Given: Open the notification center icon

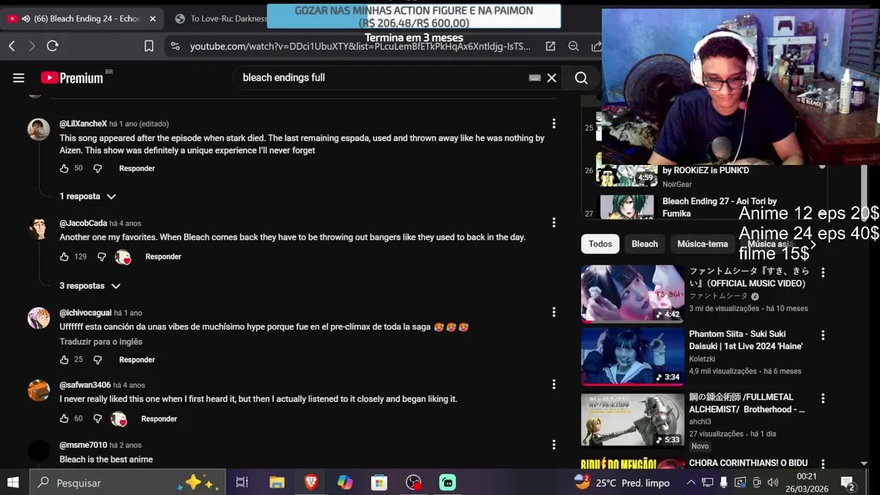Looking at the screenshot, I should click(x=848, y=483).
